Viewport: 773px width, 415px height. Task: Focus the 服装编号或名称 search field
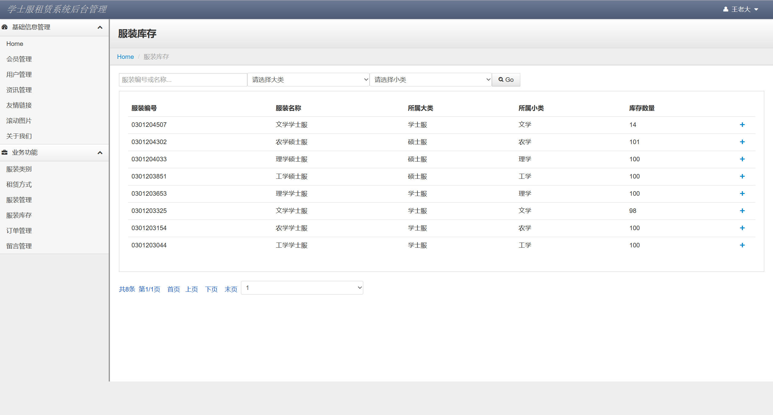(x=183, y=80)
